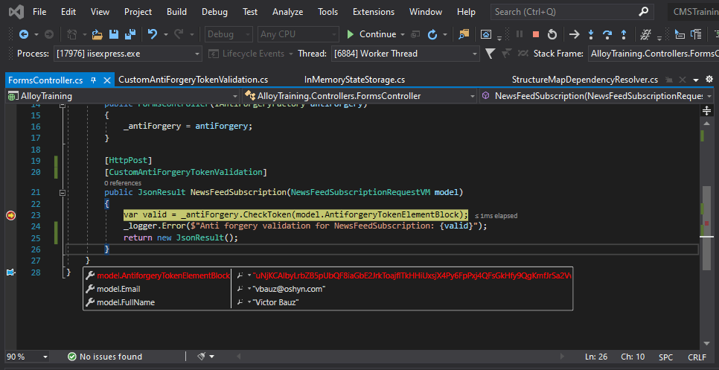Open the open-documents list dropdown arrow
719x370 pixels.
click(696, 80)
